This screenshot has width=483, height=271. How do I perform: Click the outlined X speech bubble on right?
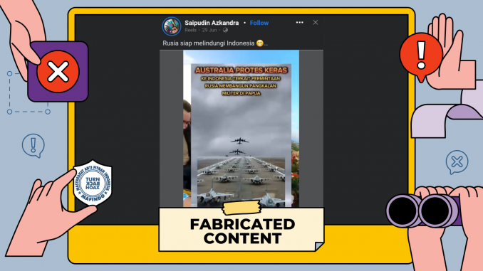point(457,161)
